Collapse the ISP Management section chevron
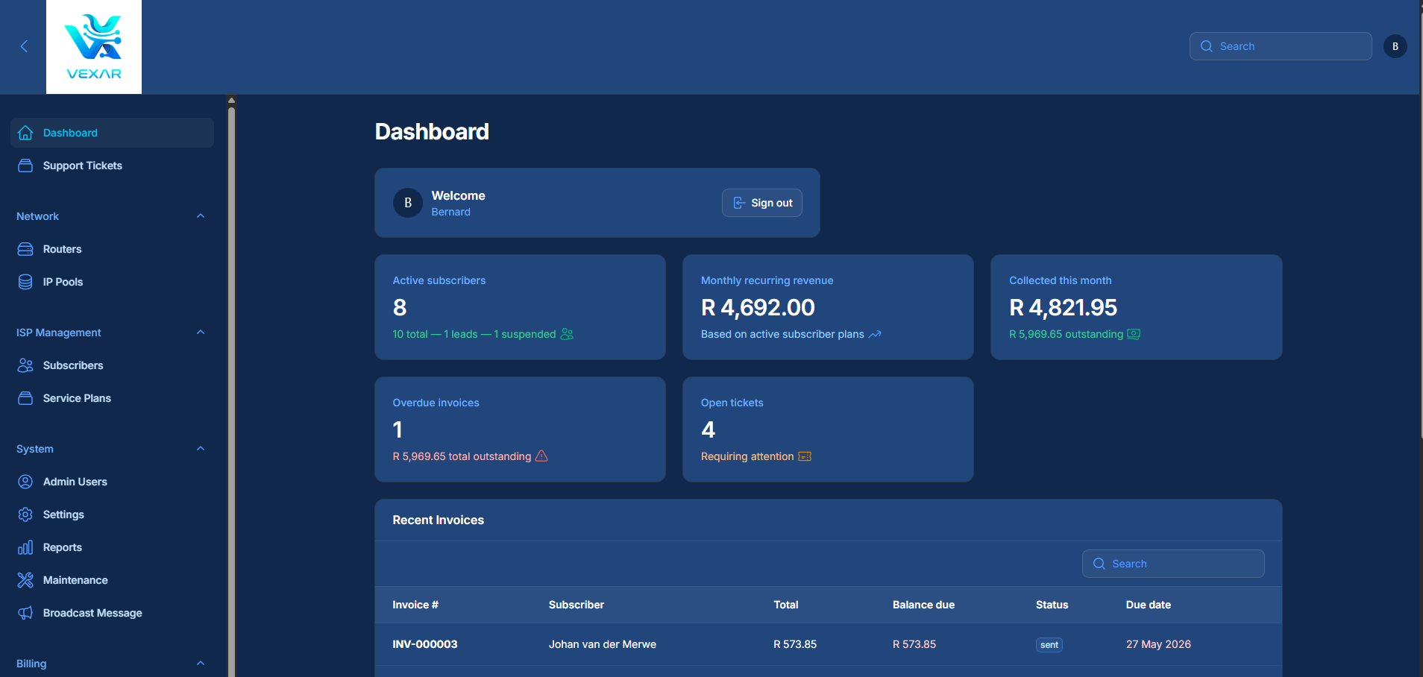1423x677 pixels. click(x=201, y=333)
